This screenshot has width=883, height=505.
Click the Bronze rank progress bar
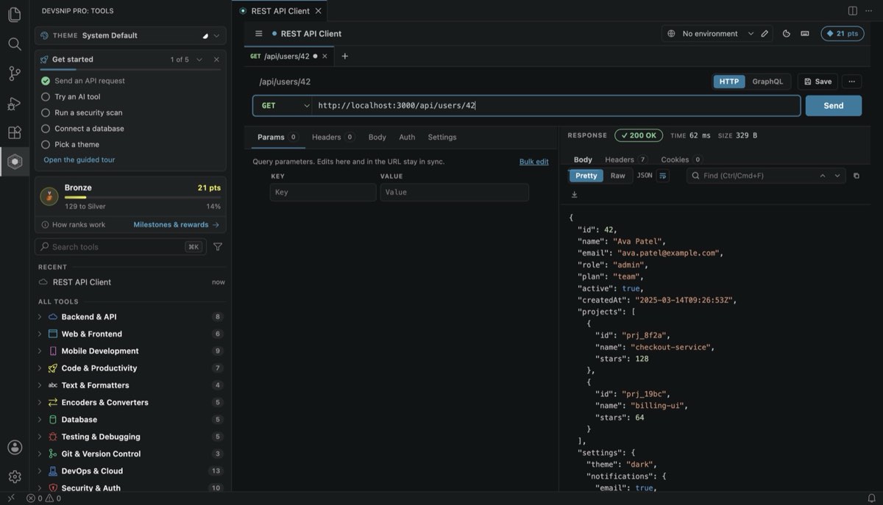[143, 198]
